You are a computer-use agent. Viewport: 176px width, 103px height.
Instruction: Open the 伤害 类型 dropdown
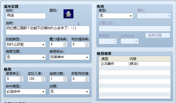click(116, 16)
